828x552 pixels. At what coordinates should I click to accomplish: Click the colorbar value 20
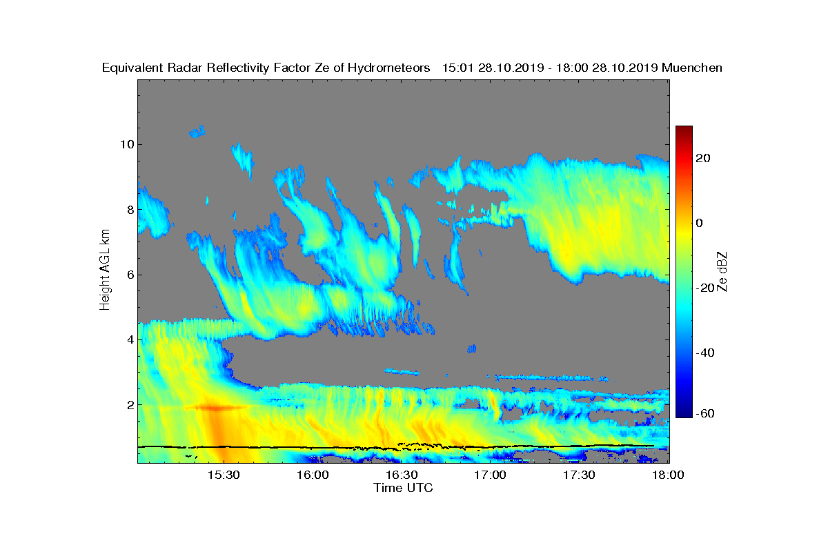tap(702, 158)
